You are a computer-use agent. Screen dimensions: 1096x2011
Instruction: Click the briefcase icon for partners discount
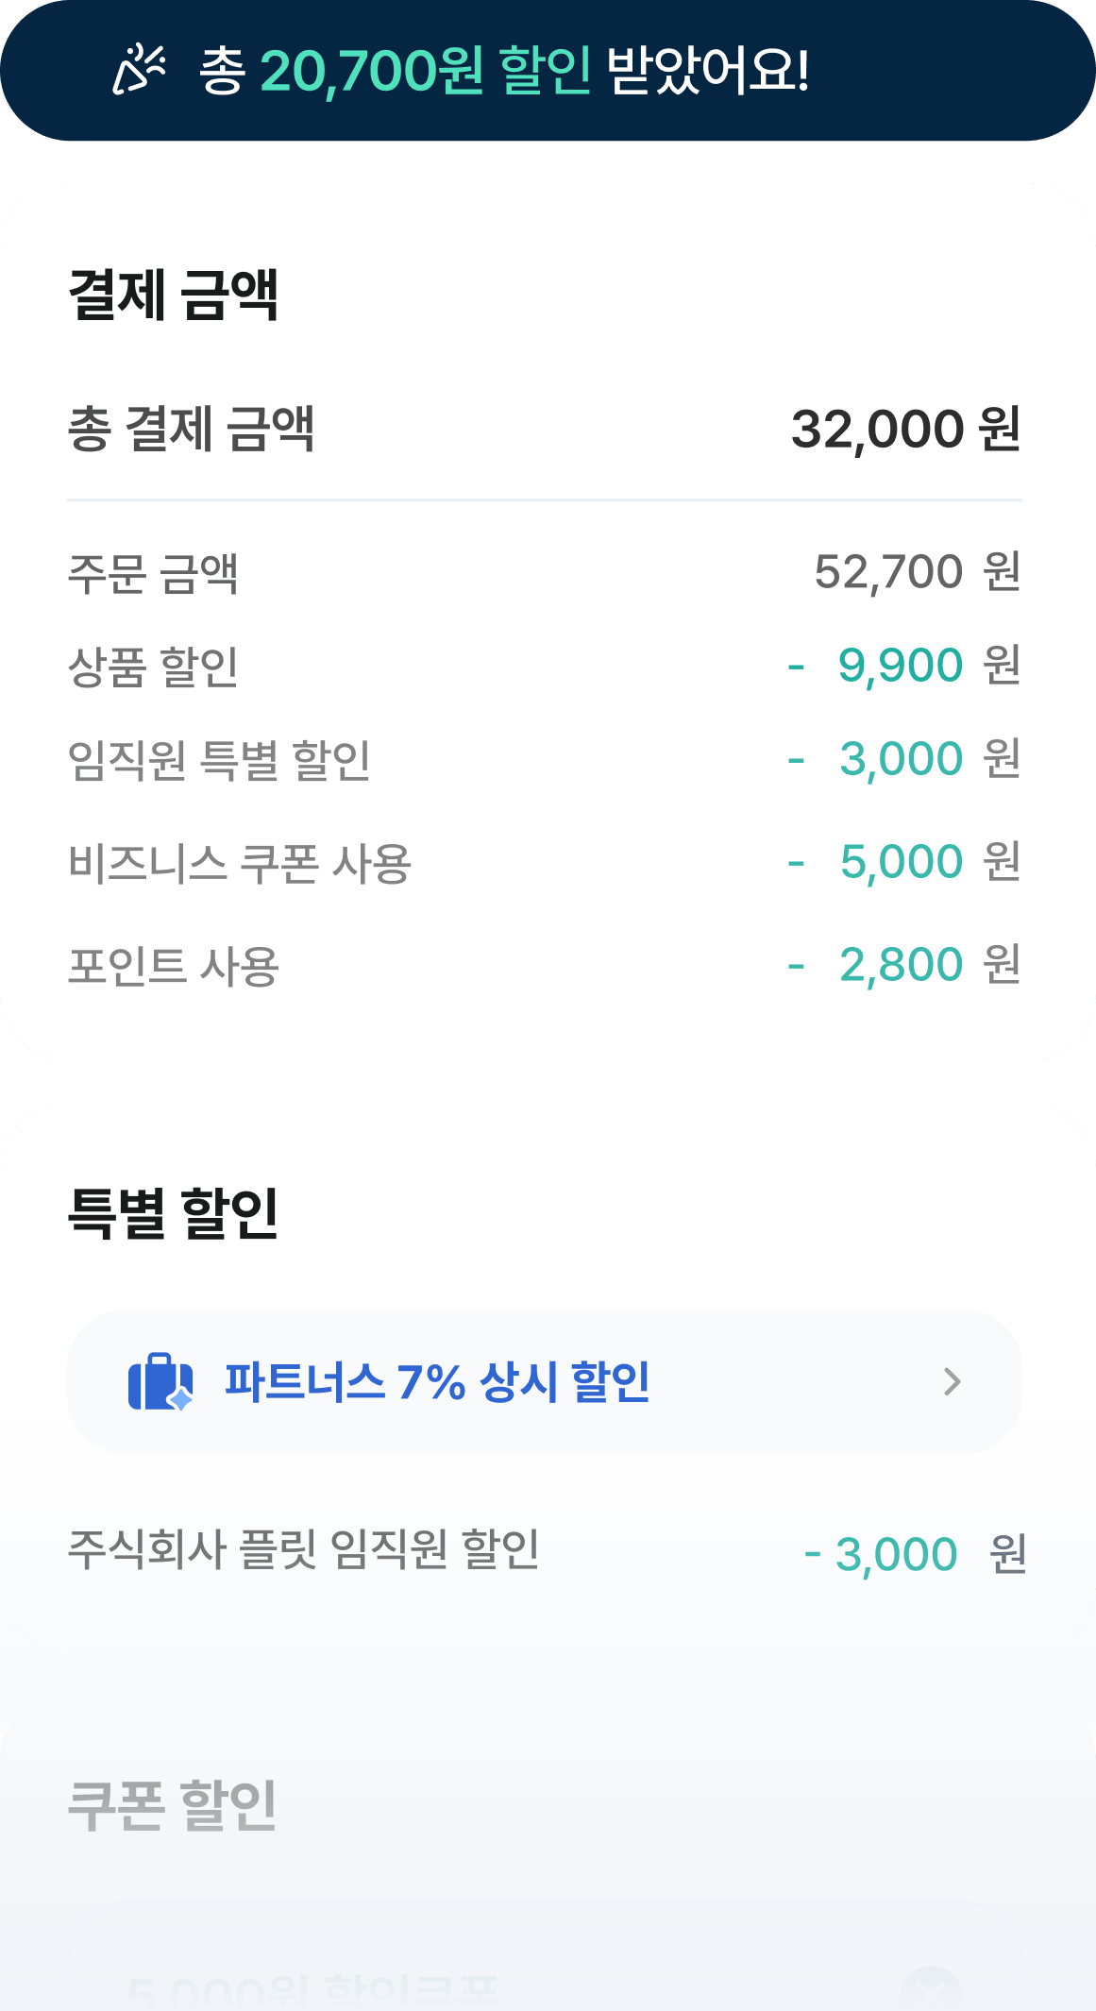(160, 1381)
